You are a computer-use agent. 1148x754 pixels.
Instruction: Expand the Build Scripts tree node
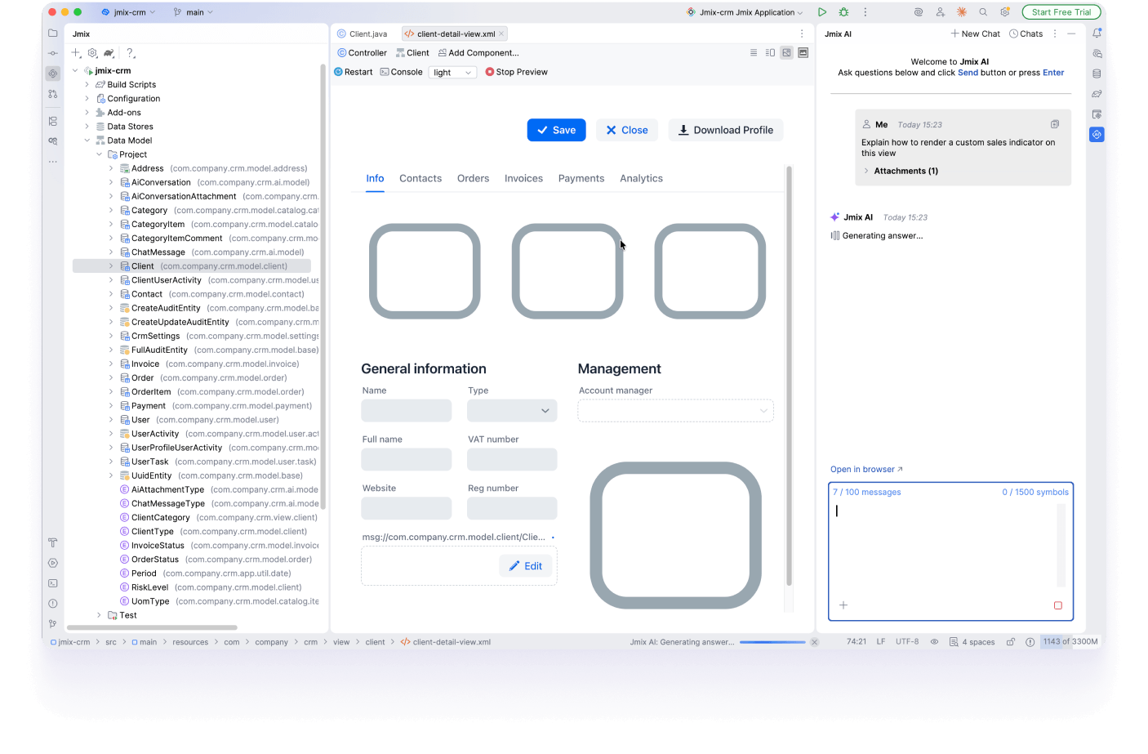pyautogui.click(x=87, y=85)
